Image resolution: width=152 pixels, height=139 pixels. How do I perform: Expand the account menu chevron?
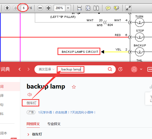141,69
